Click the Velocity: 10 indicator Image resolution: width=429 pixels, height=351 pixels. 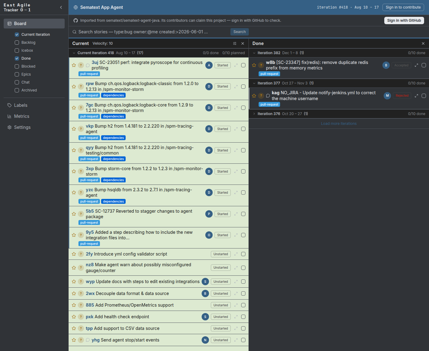[103, 43]
